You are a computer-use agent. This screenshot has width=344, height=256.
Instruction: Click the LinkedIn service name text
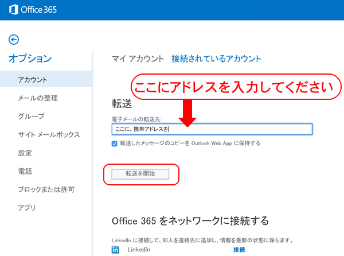pyautogui.click(x=139, y=250)
